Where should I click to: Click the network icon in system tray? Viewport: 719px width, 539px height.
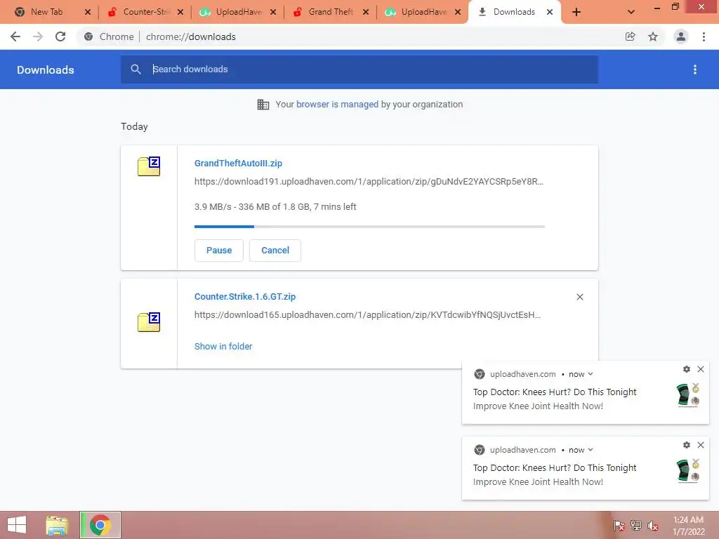636,526
